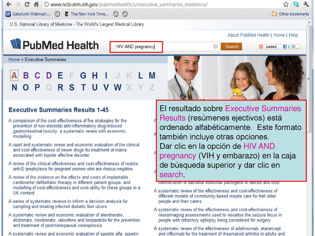Select letter C in the alphabet index
The image size is (315, 236).
pos(37,76)
